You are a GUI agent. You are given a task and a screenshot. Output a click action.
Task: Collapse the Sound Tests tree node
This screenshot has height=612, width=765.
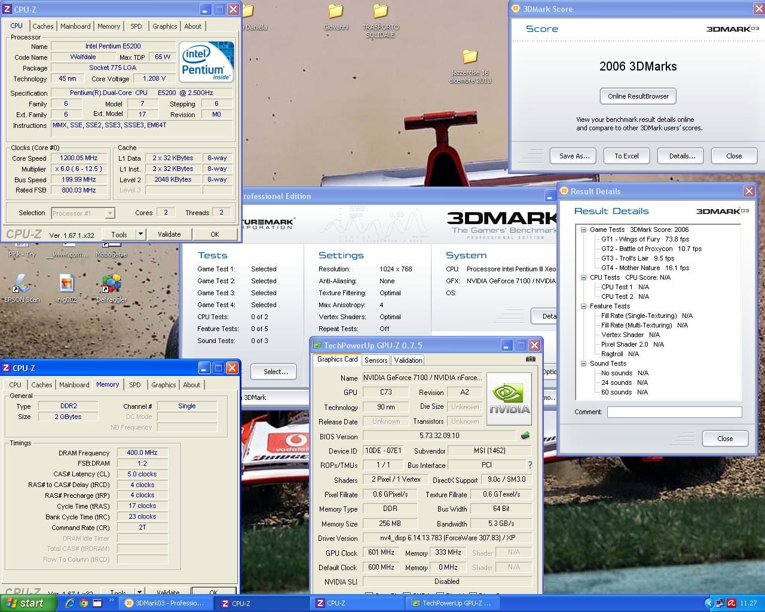click(x=583, y=363)
